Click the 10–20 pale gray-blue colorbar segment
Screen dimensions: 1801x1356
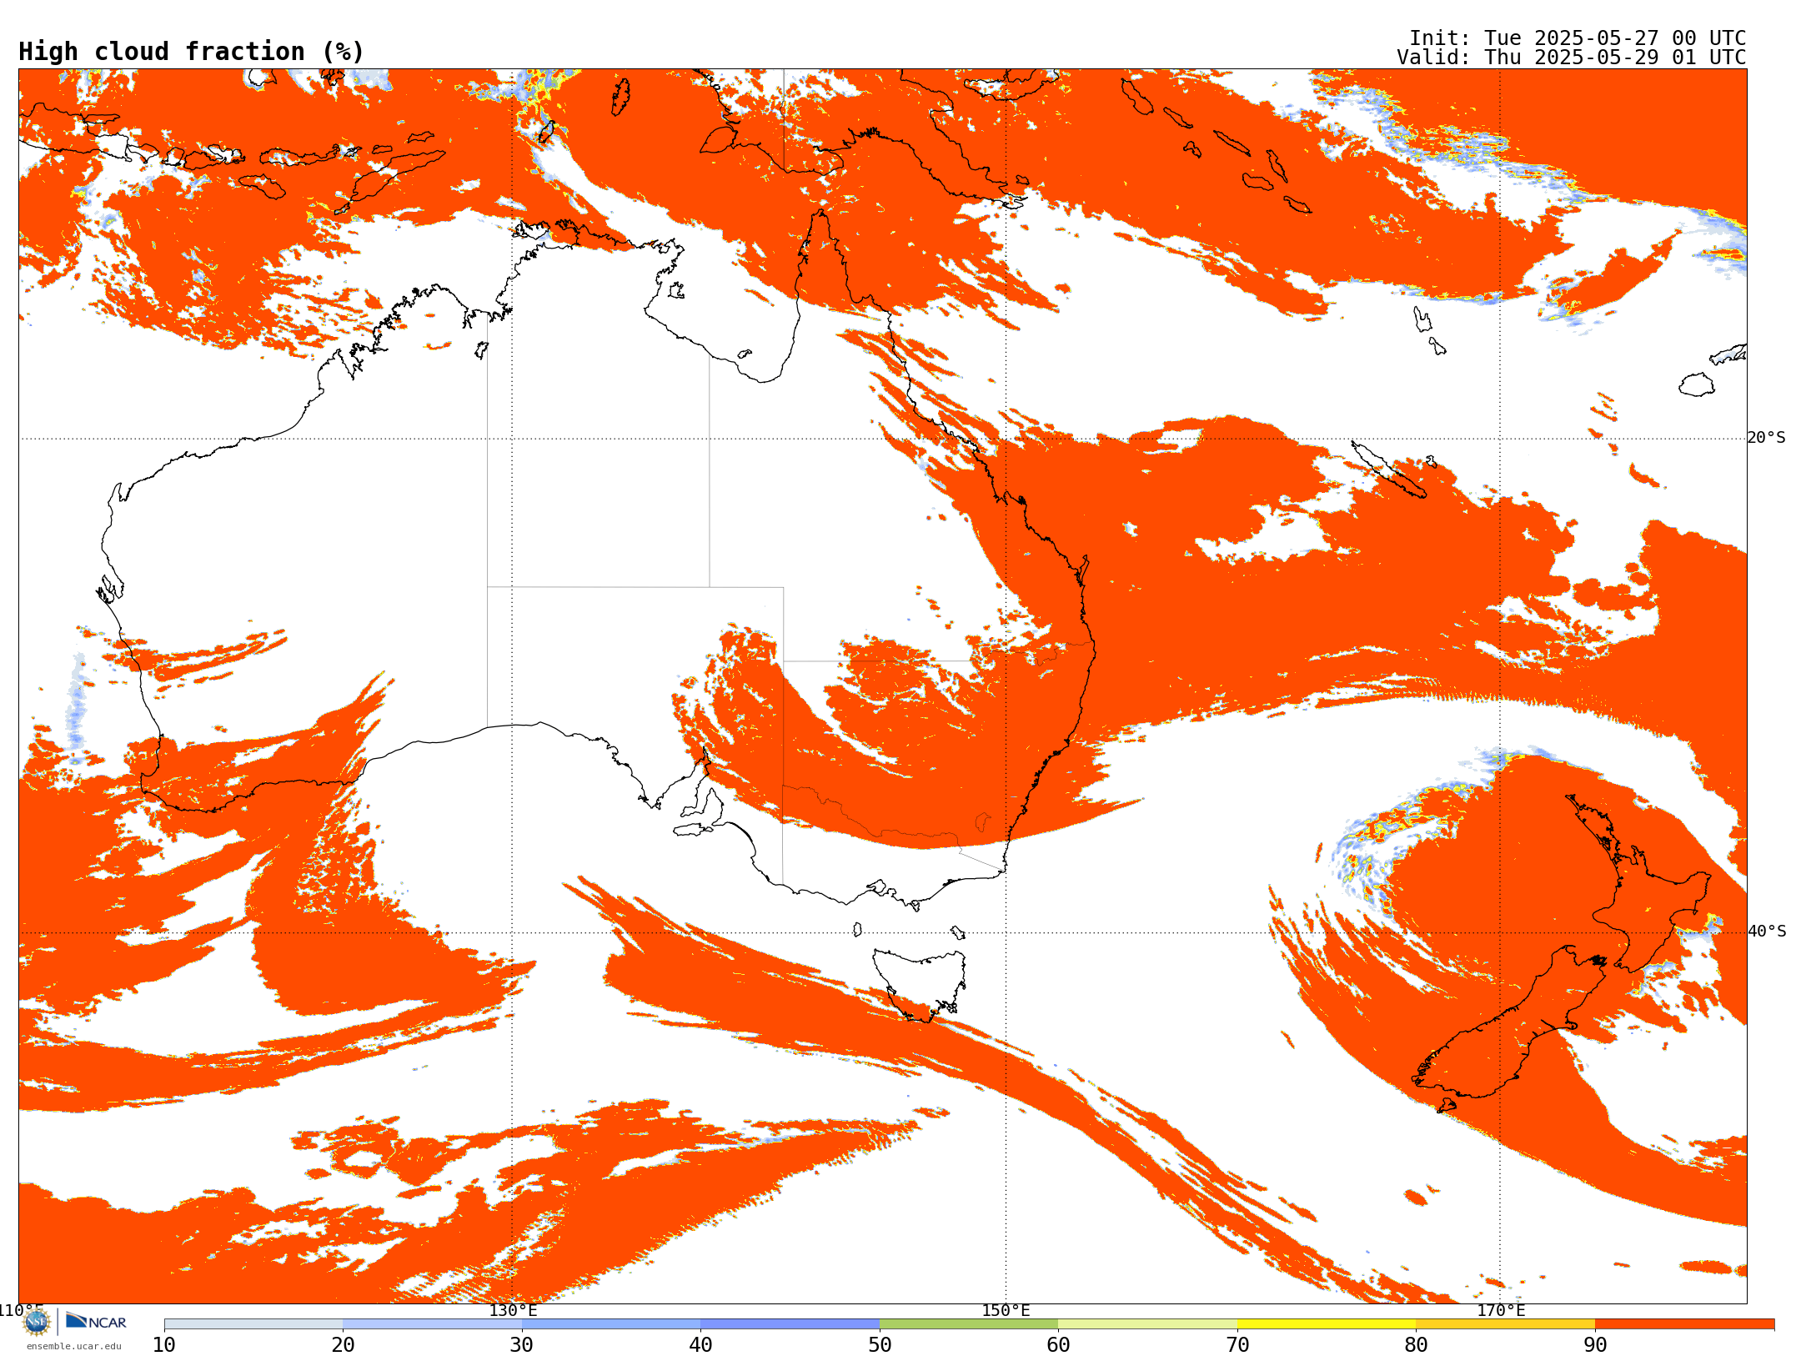click(x=253, y=1324)
